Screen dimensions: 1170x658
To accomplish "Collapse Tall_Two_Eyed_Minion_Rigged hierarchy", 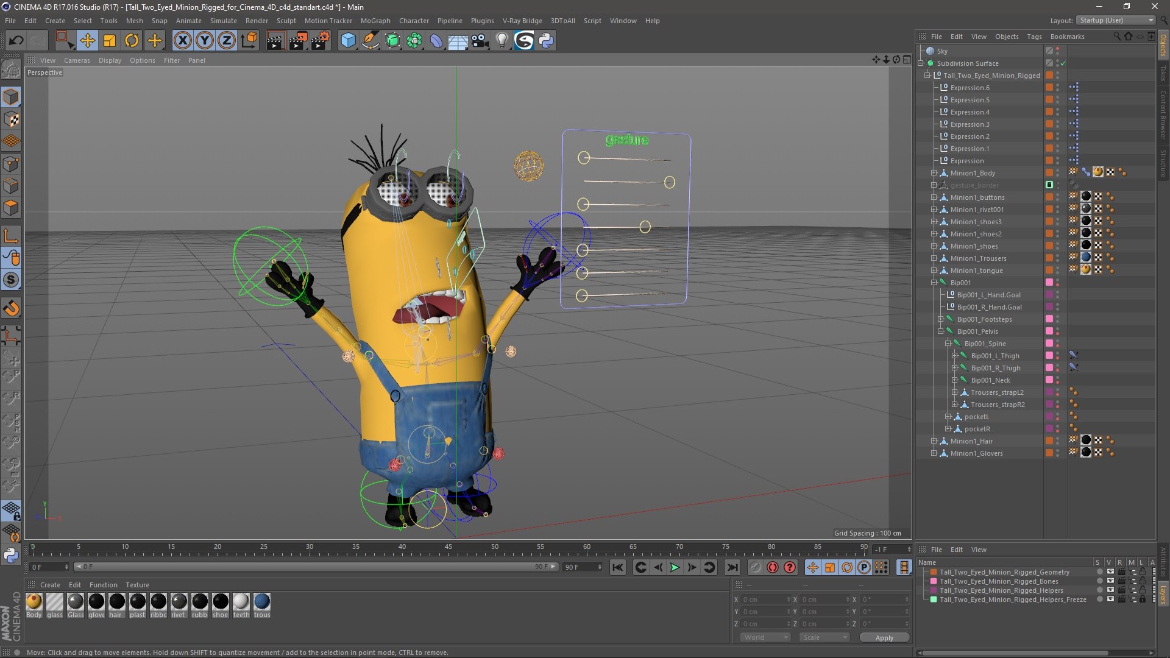I will pos(927,76).
